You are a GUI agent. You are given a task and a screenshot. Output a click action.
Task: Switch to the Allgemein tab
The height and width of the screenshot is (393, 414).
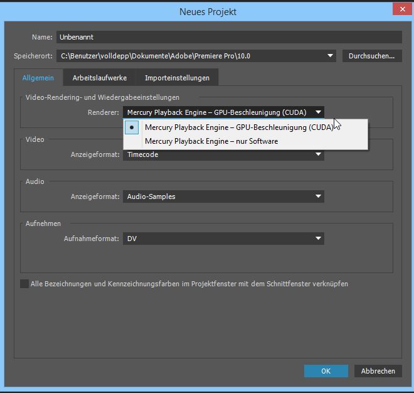pyautogui.click(x=38, y=78)
